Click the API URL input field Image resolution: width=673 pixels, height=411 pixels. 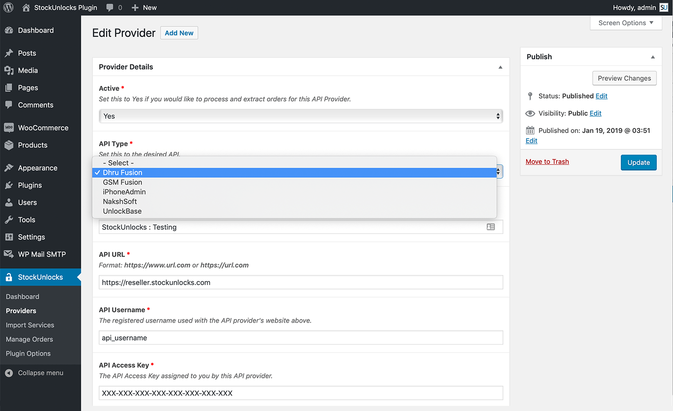pyautogui.click(x=301, y=283)
